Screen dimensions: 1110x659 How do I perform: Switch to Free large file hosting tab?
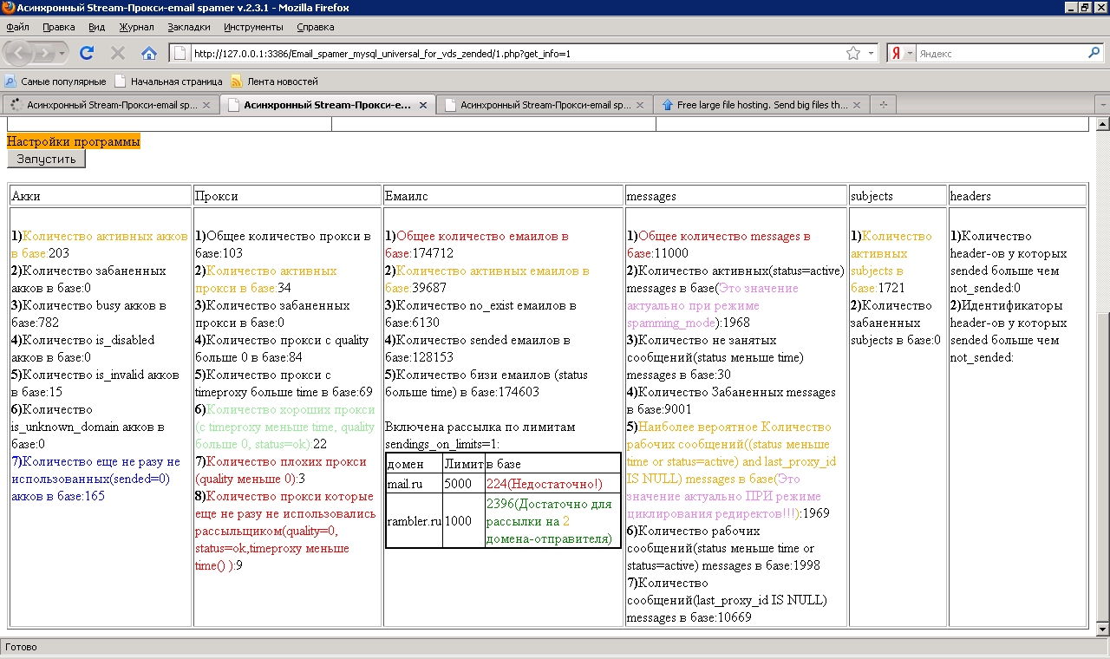761,105
